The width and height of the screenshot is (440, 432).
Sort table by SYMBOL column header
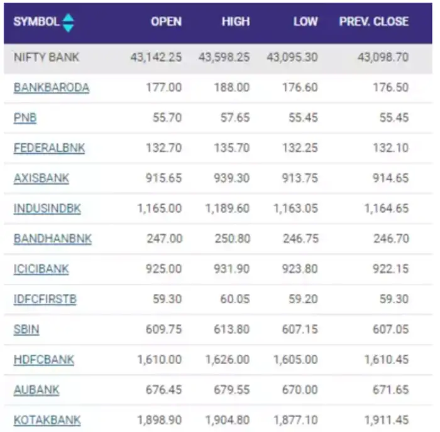click(x=36, y=22)
